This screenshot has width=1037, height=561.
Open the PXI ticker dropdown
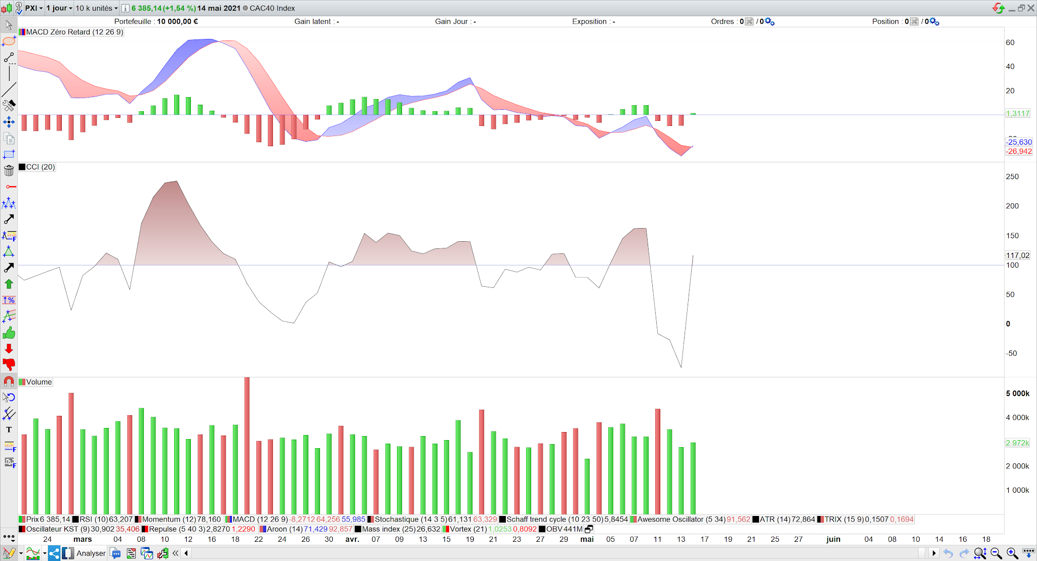[x=34, y=8]
